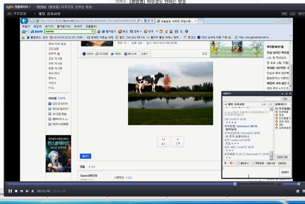
Task: Mute the volume speaker toggle in player bar
Action: coord(278,184)
